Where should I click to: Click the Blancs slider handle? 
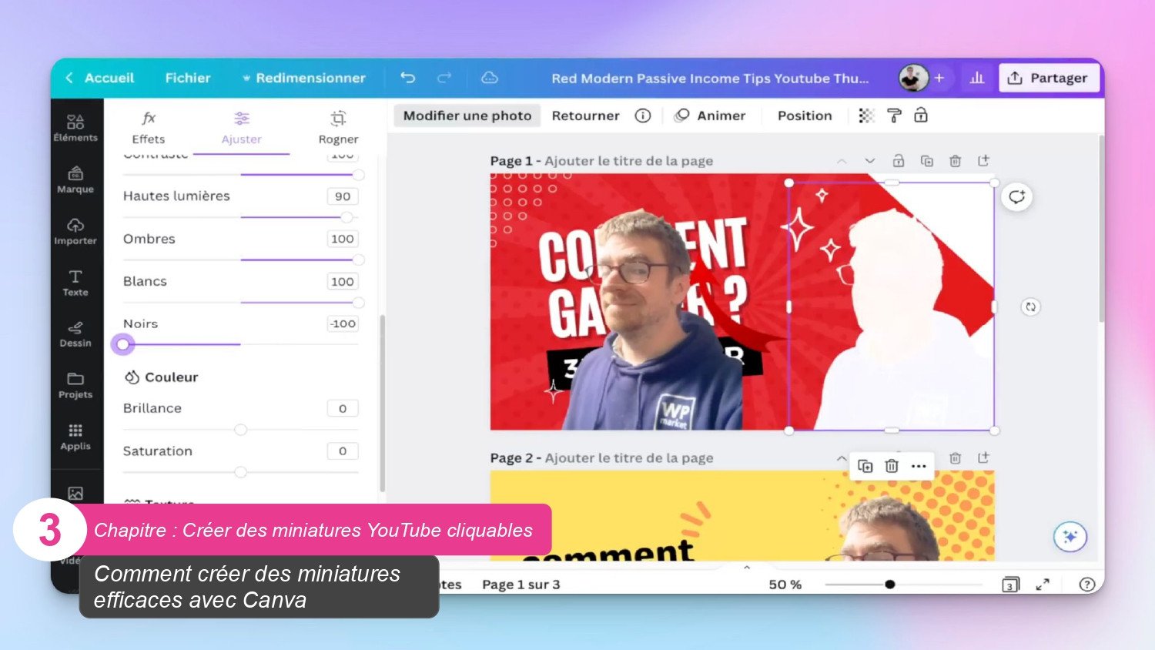tap(358, 303)
